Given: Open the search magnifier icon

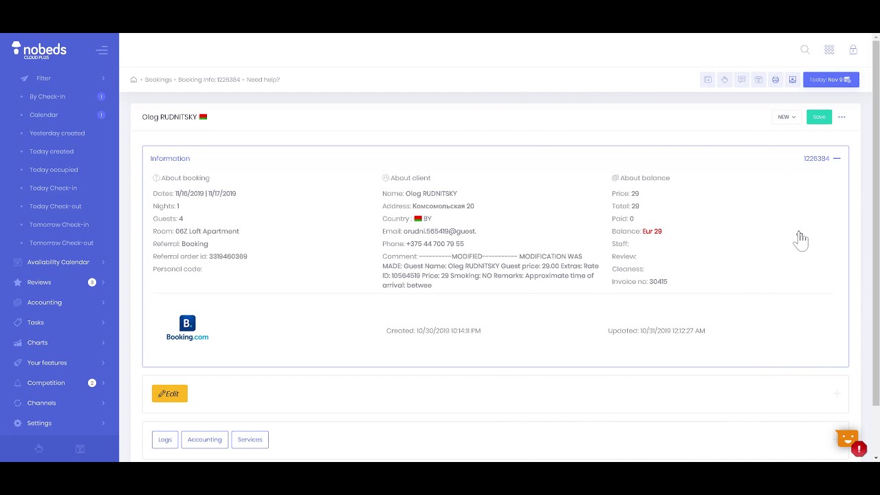Looking at the screenshot, I should click(x=805, y=49).
